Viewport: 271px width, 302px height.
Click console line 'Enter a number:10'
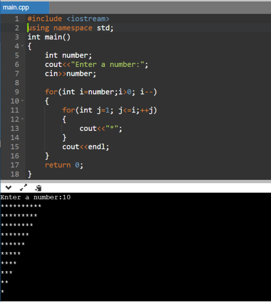point(35,197)
